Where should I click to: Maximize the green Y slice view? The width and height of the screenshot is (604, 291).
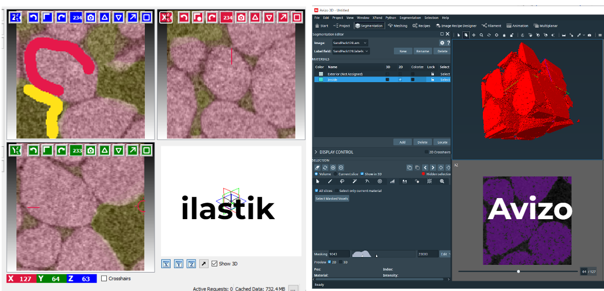point(146,150)
